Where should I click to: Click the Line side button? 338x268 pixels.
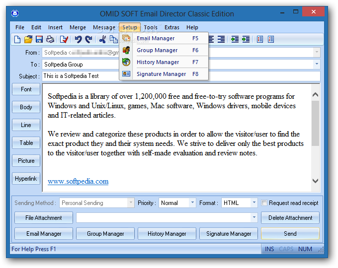[26, 125]
